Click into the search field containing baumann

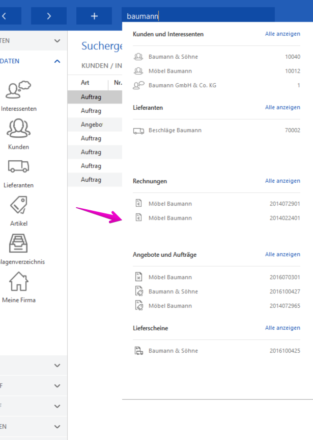coord(198,16)
